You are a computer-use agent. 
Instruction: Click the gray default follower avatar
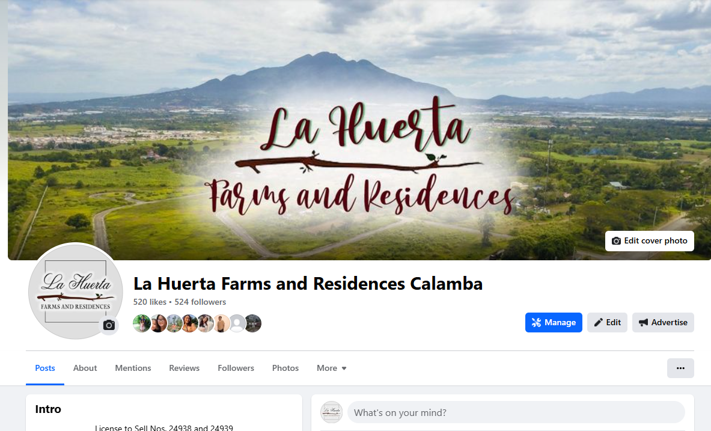[237, 323]
